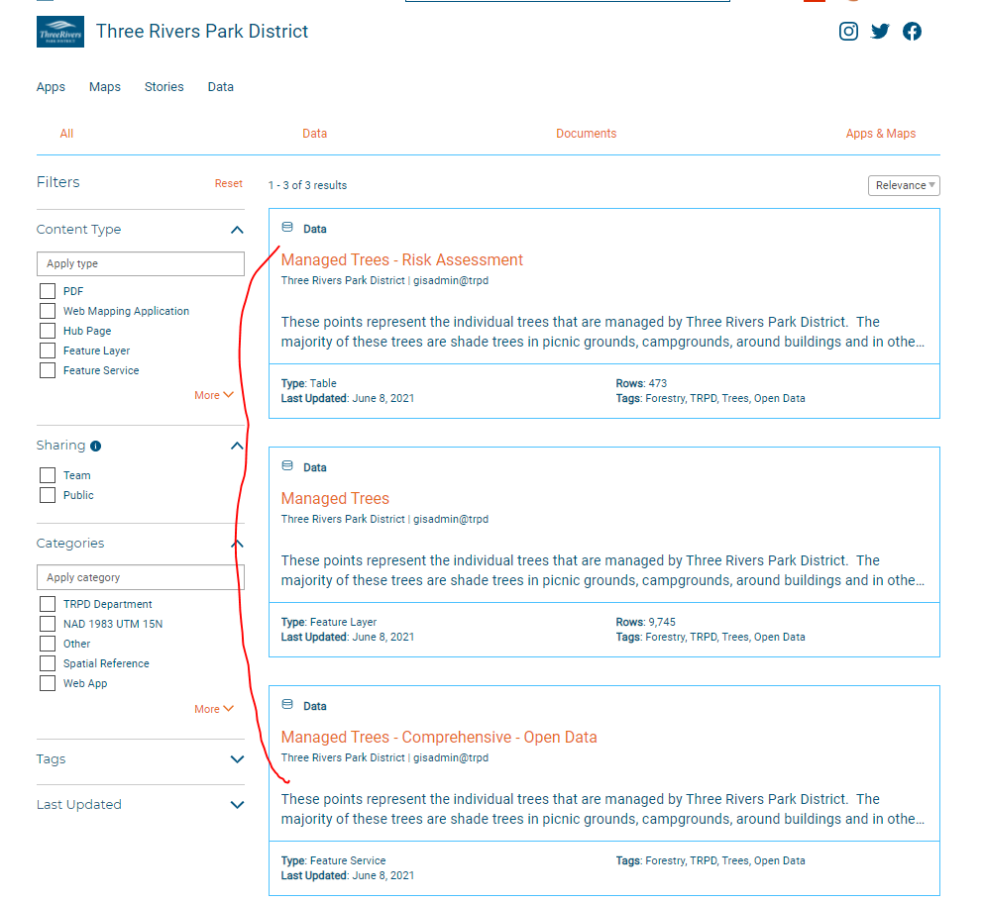Open the Stories navigation item

click(x=164, y=87)
